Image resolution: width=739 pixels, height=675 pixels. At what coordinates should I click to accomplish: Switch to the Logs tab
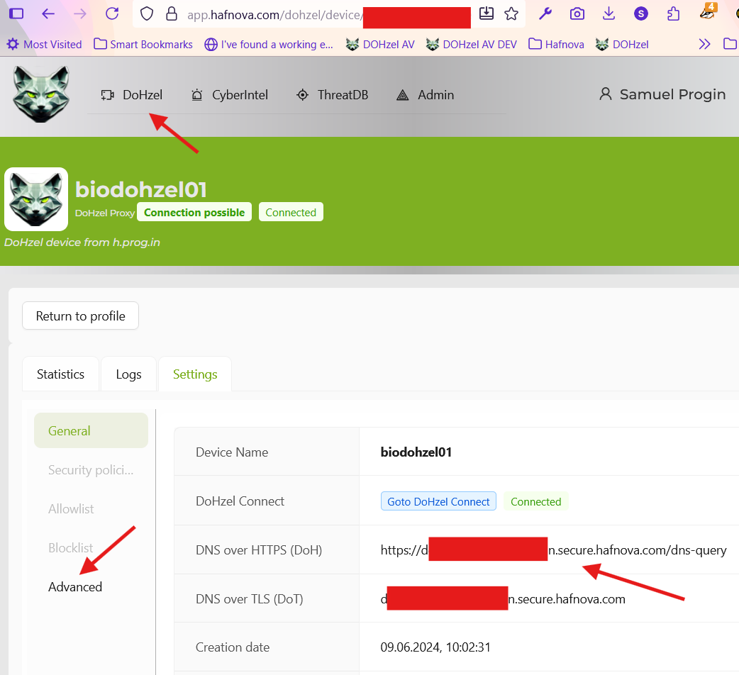point(128,374)
